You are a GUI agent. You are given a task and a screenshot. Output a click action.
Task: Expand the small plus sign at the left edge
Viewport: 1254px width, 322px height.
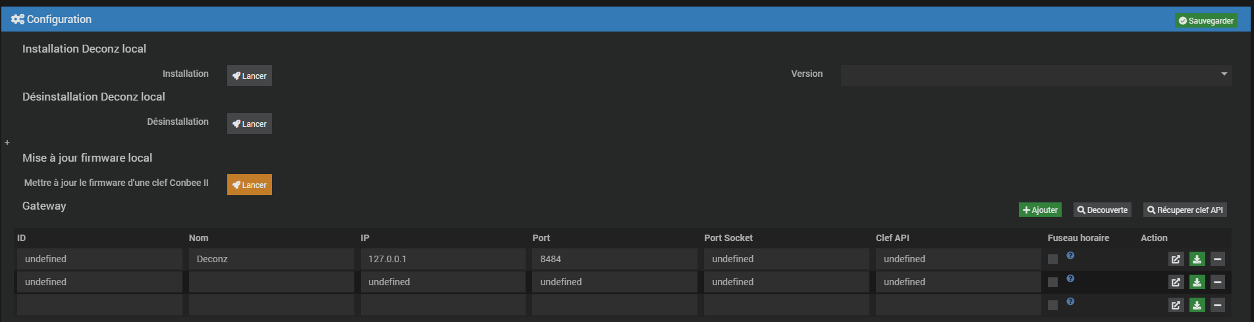pyautogui.click(x=7, y=142)
